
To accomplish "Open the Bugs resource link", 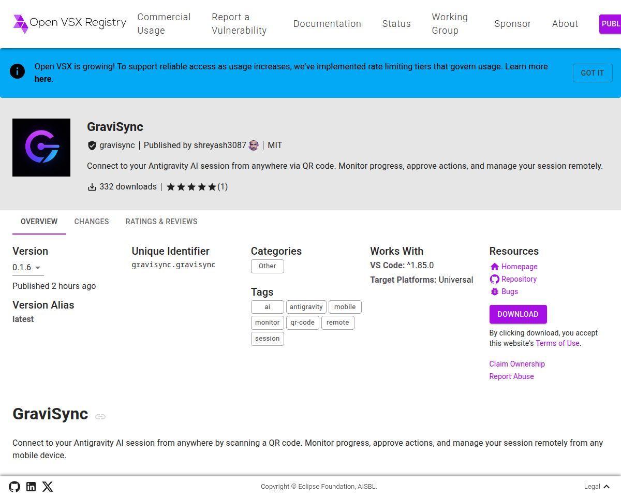I will [x=504, y=291].
